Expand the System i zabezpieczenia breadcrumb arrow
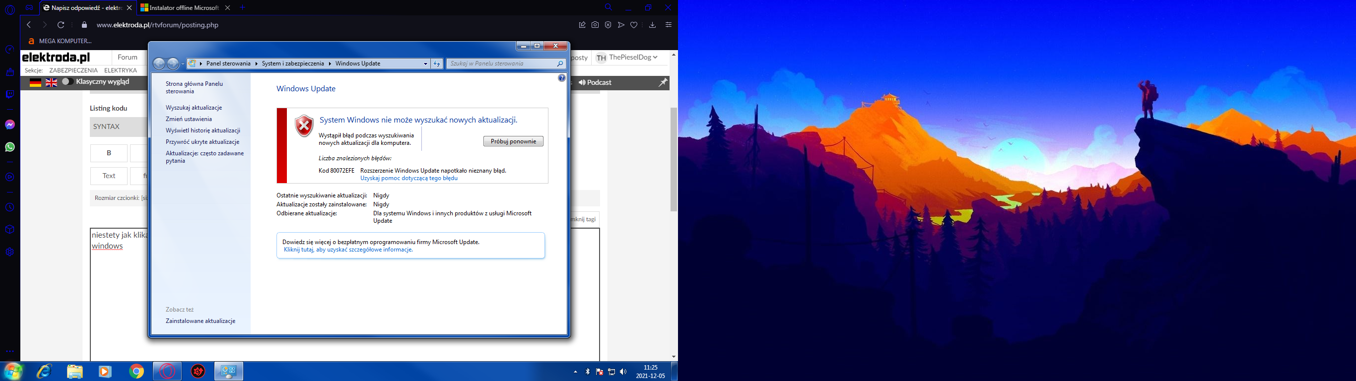The image size is (1356, 381). [330, 63]
